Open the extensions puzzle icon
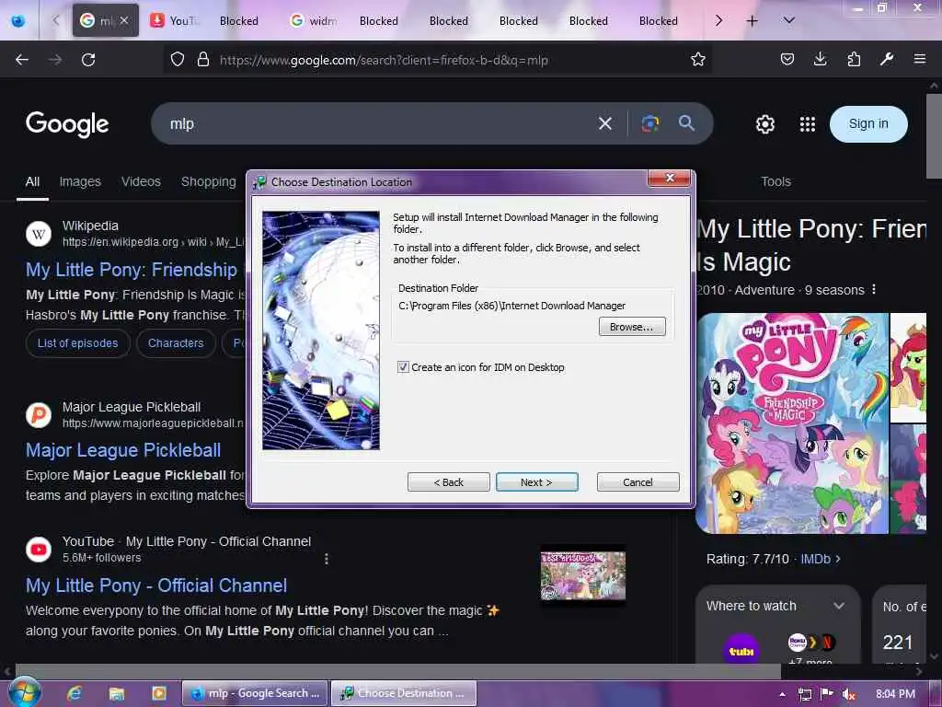The image size is (942, 707). click(854, 60)
